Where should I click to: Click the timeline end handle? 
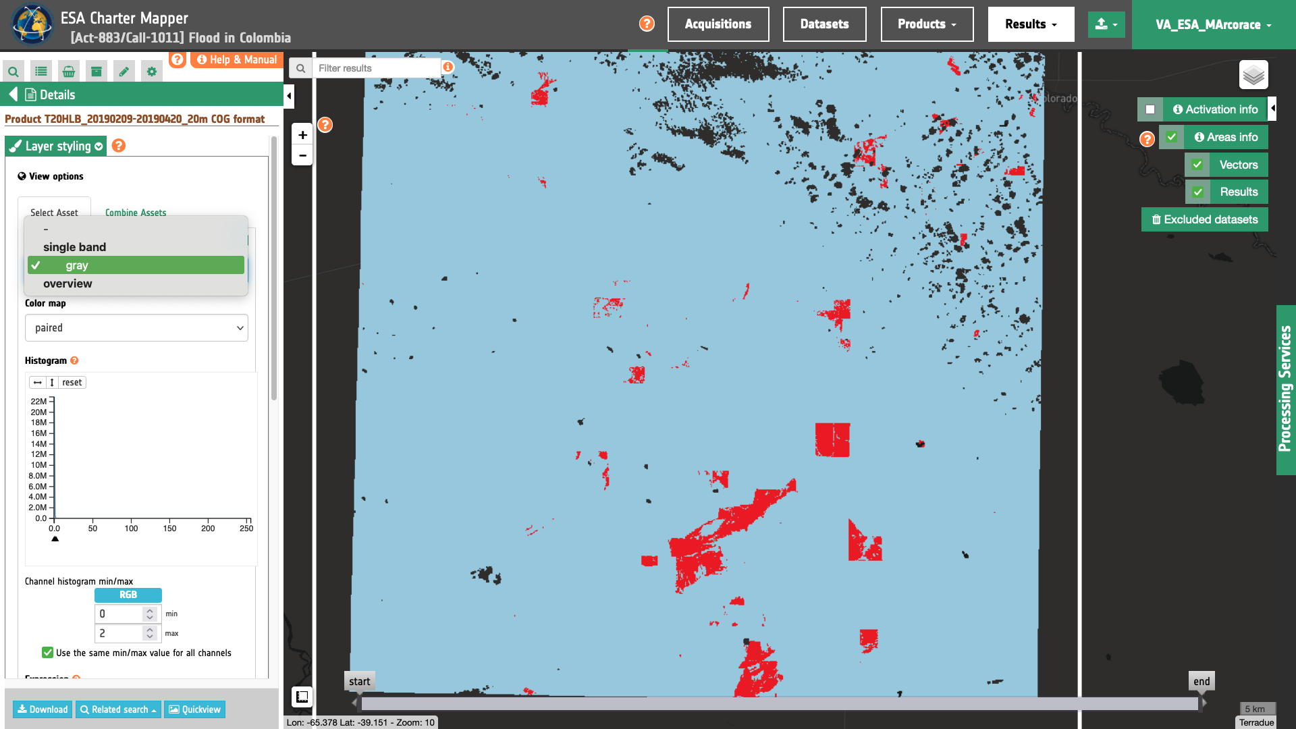[x=1201, y=681]
